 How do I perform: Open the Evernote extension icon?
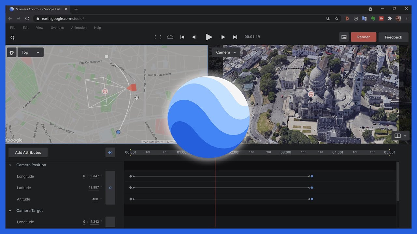coord(373,19)
